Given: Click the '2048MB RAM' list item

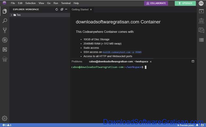Looking at the screenshot, I should [102, 43].
